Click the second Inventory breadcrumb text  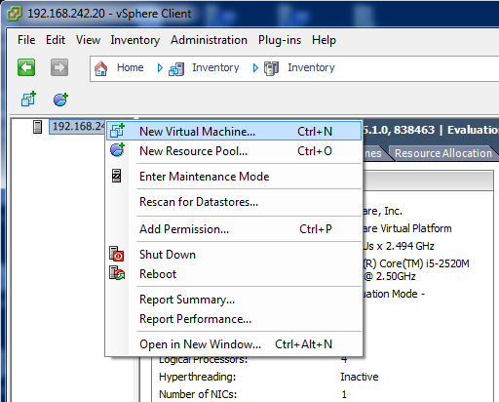point(311,67)
